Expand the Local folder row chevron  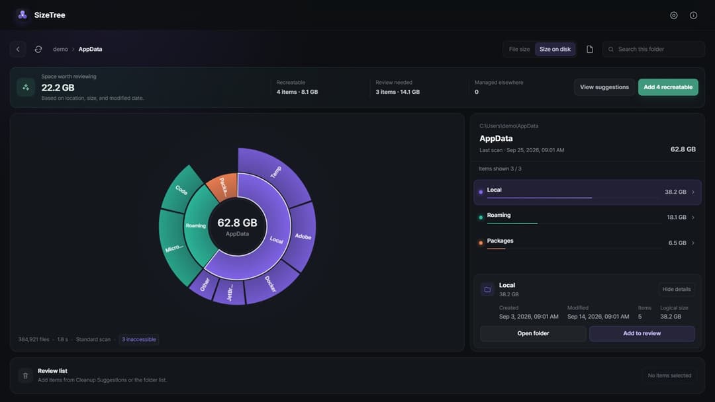(x=693, y=192)
